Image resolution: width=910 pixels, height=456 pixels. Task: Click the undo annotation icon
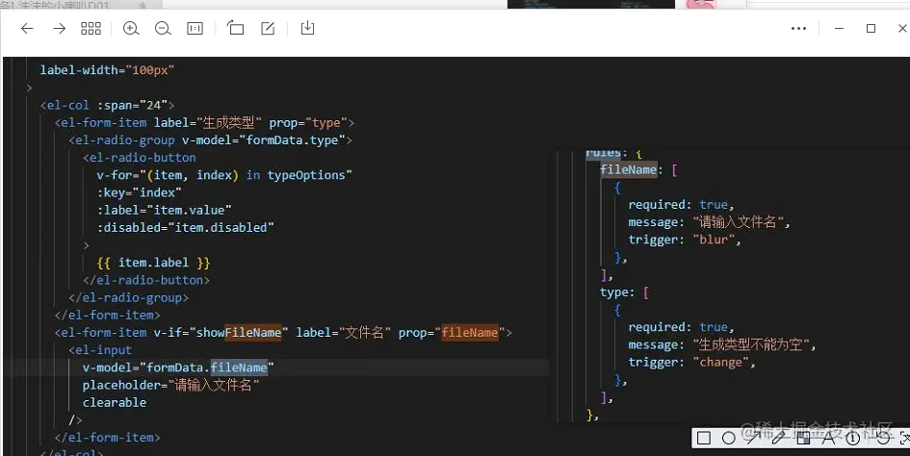click(883, 438)
